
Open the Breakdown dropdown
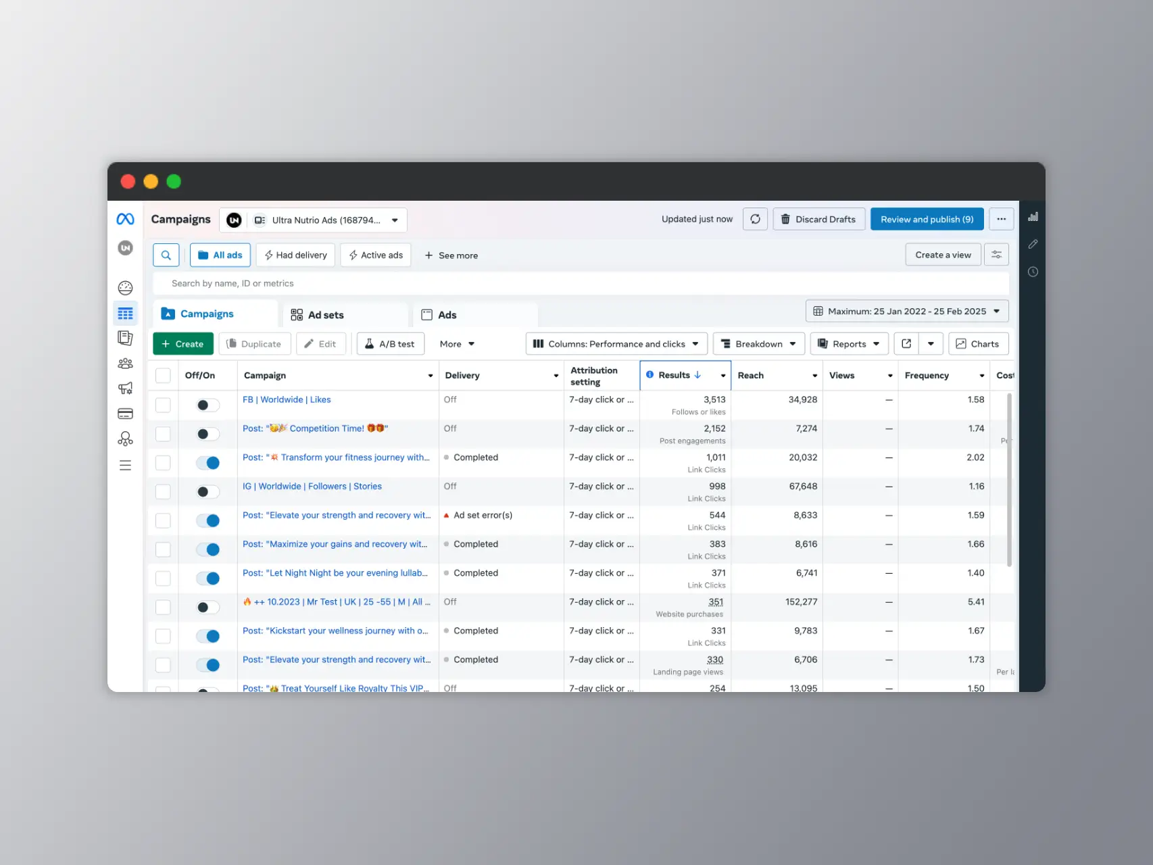point(758,344)
